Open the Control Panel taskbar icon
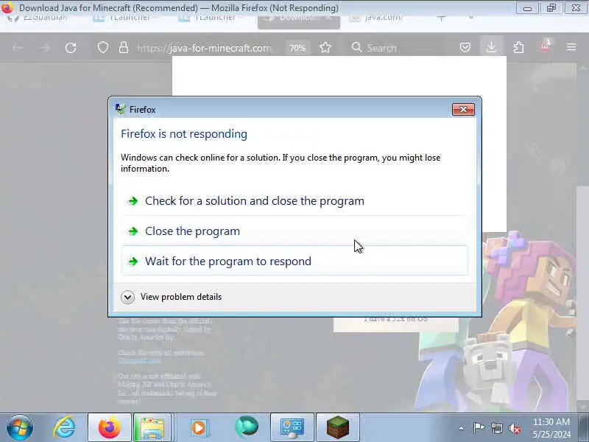 tap(292, 427)
